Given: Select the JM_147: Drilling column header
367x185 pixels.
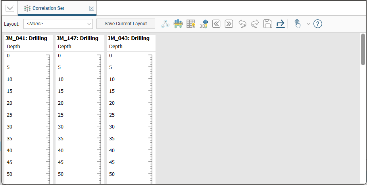Looking at the screenshot, I should 78,38.
